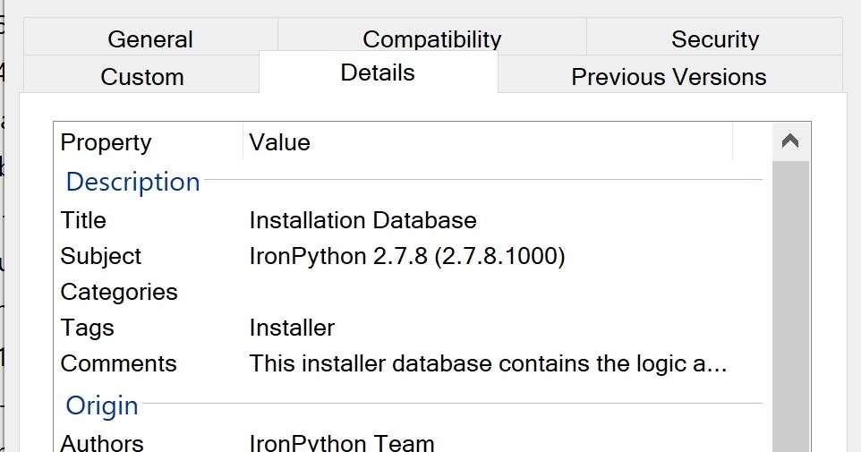Click the vertical scrollbar track of the list
The height and width of the screenshot is (452, 861).
click(x=790, y=306)
